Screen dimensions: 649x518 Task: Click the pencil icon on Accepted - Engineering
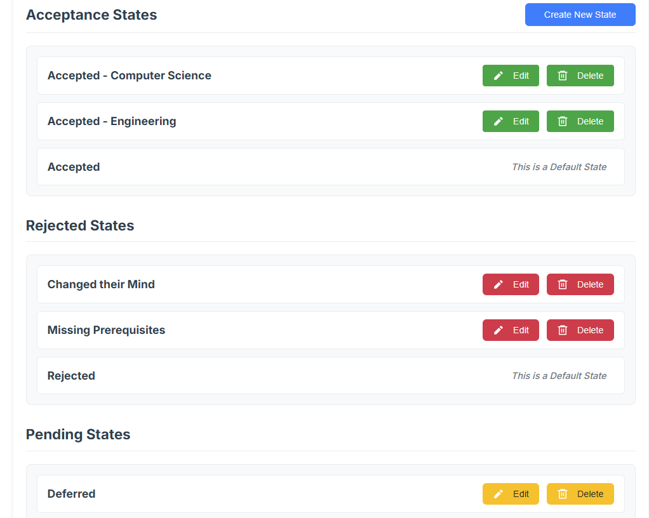[x=498, y=121]
